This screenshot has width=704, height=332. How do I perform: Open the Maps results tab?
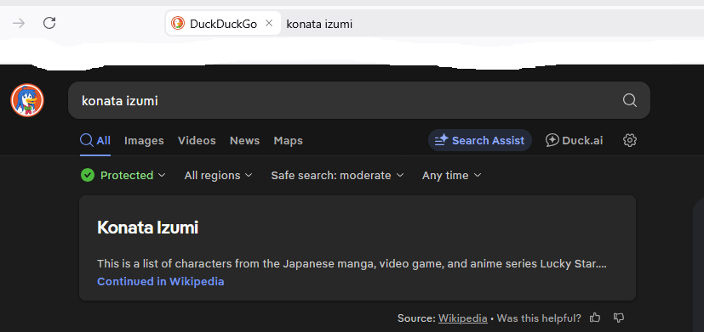289,141
